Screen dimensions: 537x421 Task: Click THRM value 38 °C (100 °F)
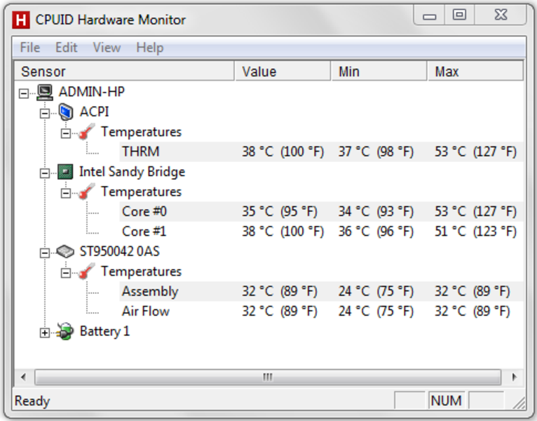point(283,152)
